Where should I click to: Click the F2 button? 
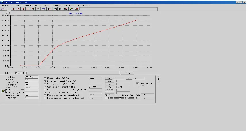click(129, 78)
